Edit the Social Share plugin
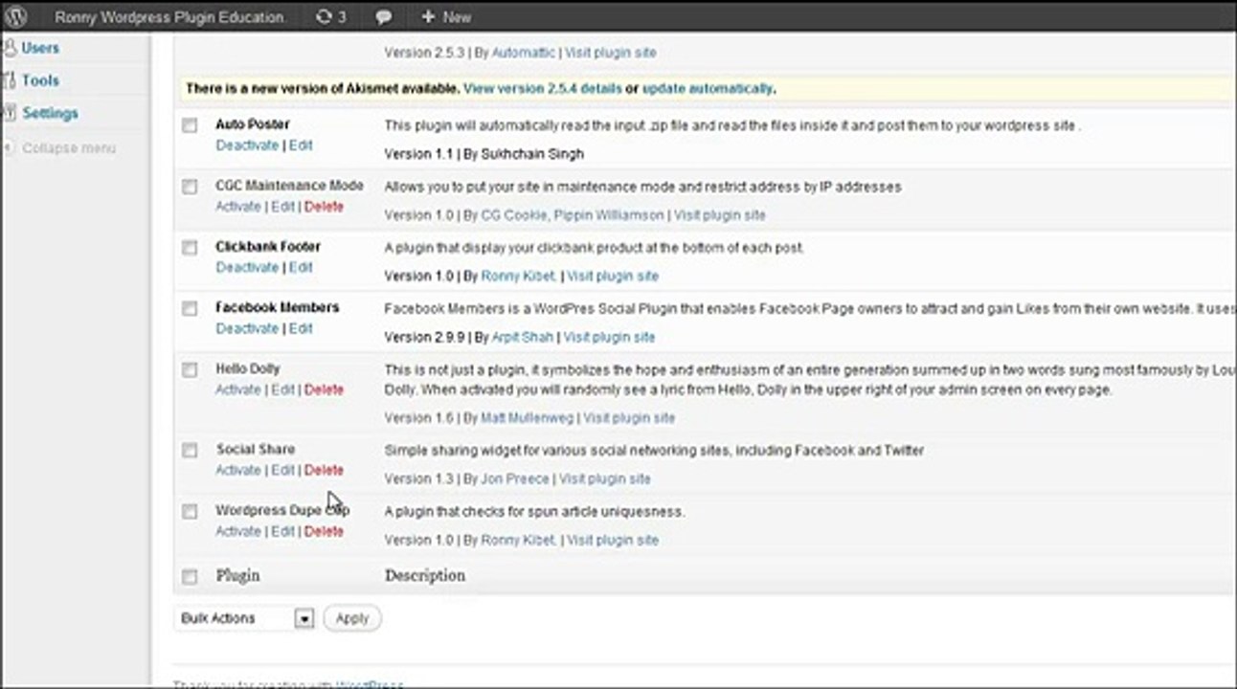 point(282,470)
